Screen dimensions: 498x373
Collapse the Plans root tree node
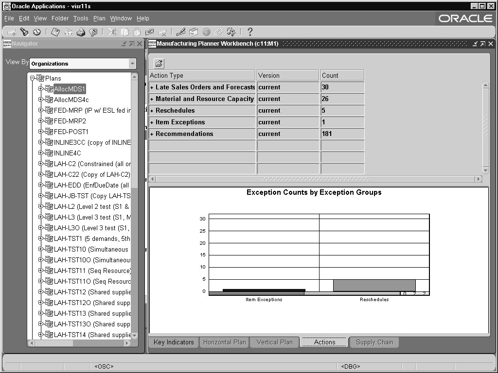coord(32,78)
